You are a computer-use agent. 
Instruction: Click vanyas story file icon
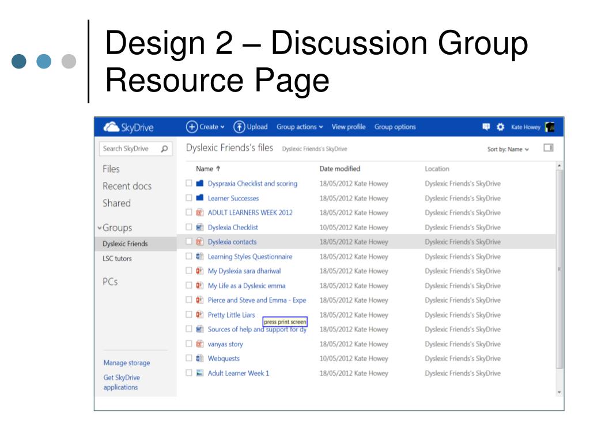[x=200, y=344]
